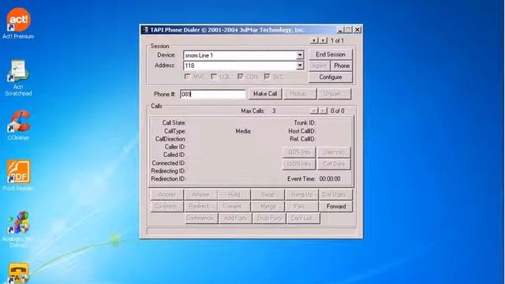The width and height of the screenshot is (505, 284).
Task: Maximize the TAPI Phone Dialer window
Action: click(348, 30)
